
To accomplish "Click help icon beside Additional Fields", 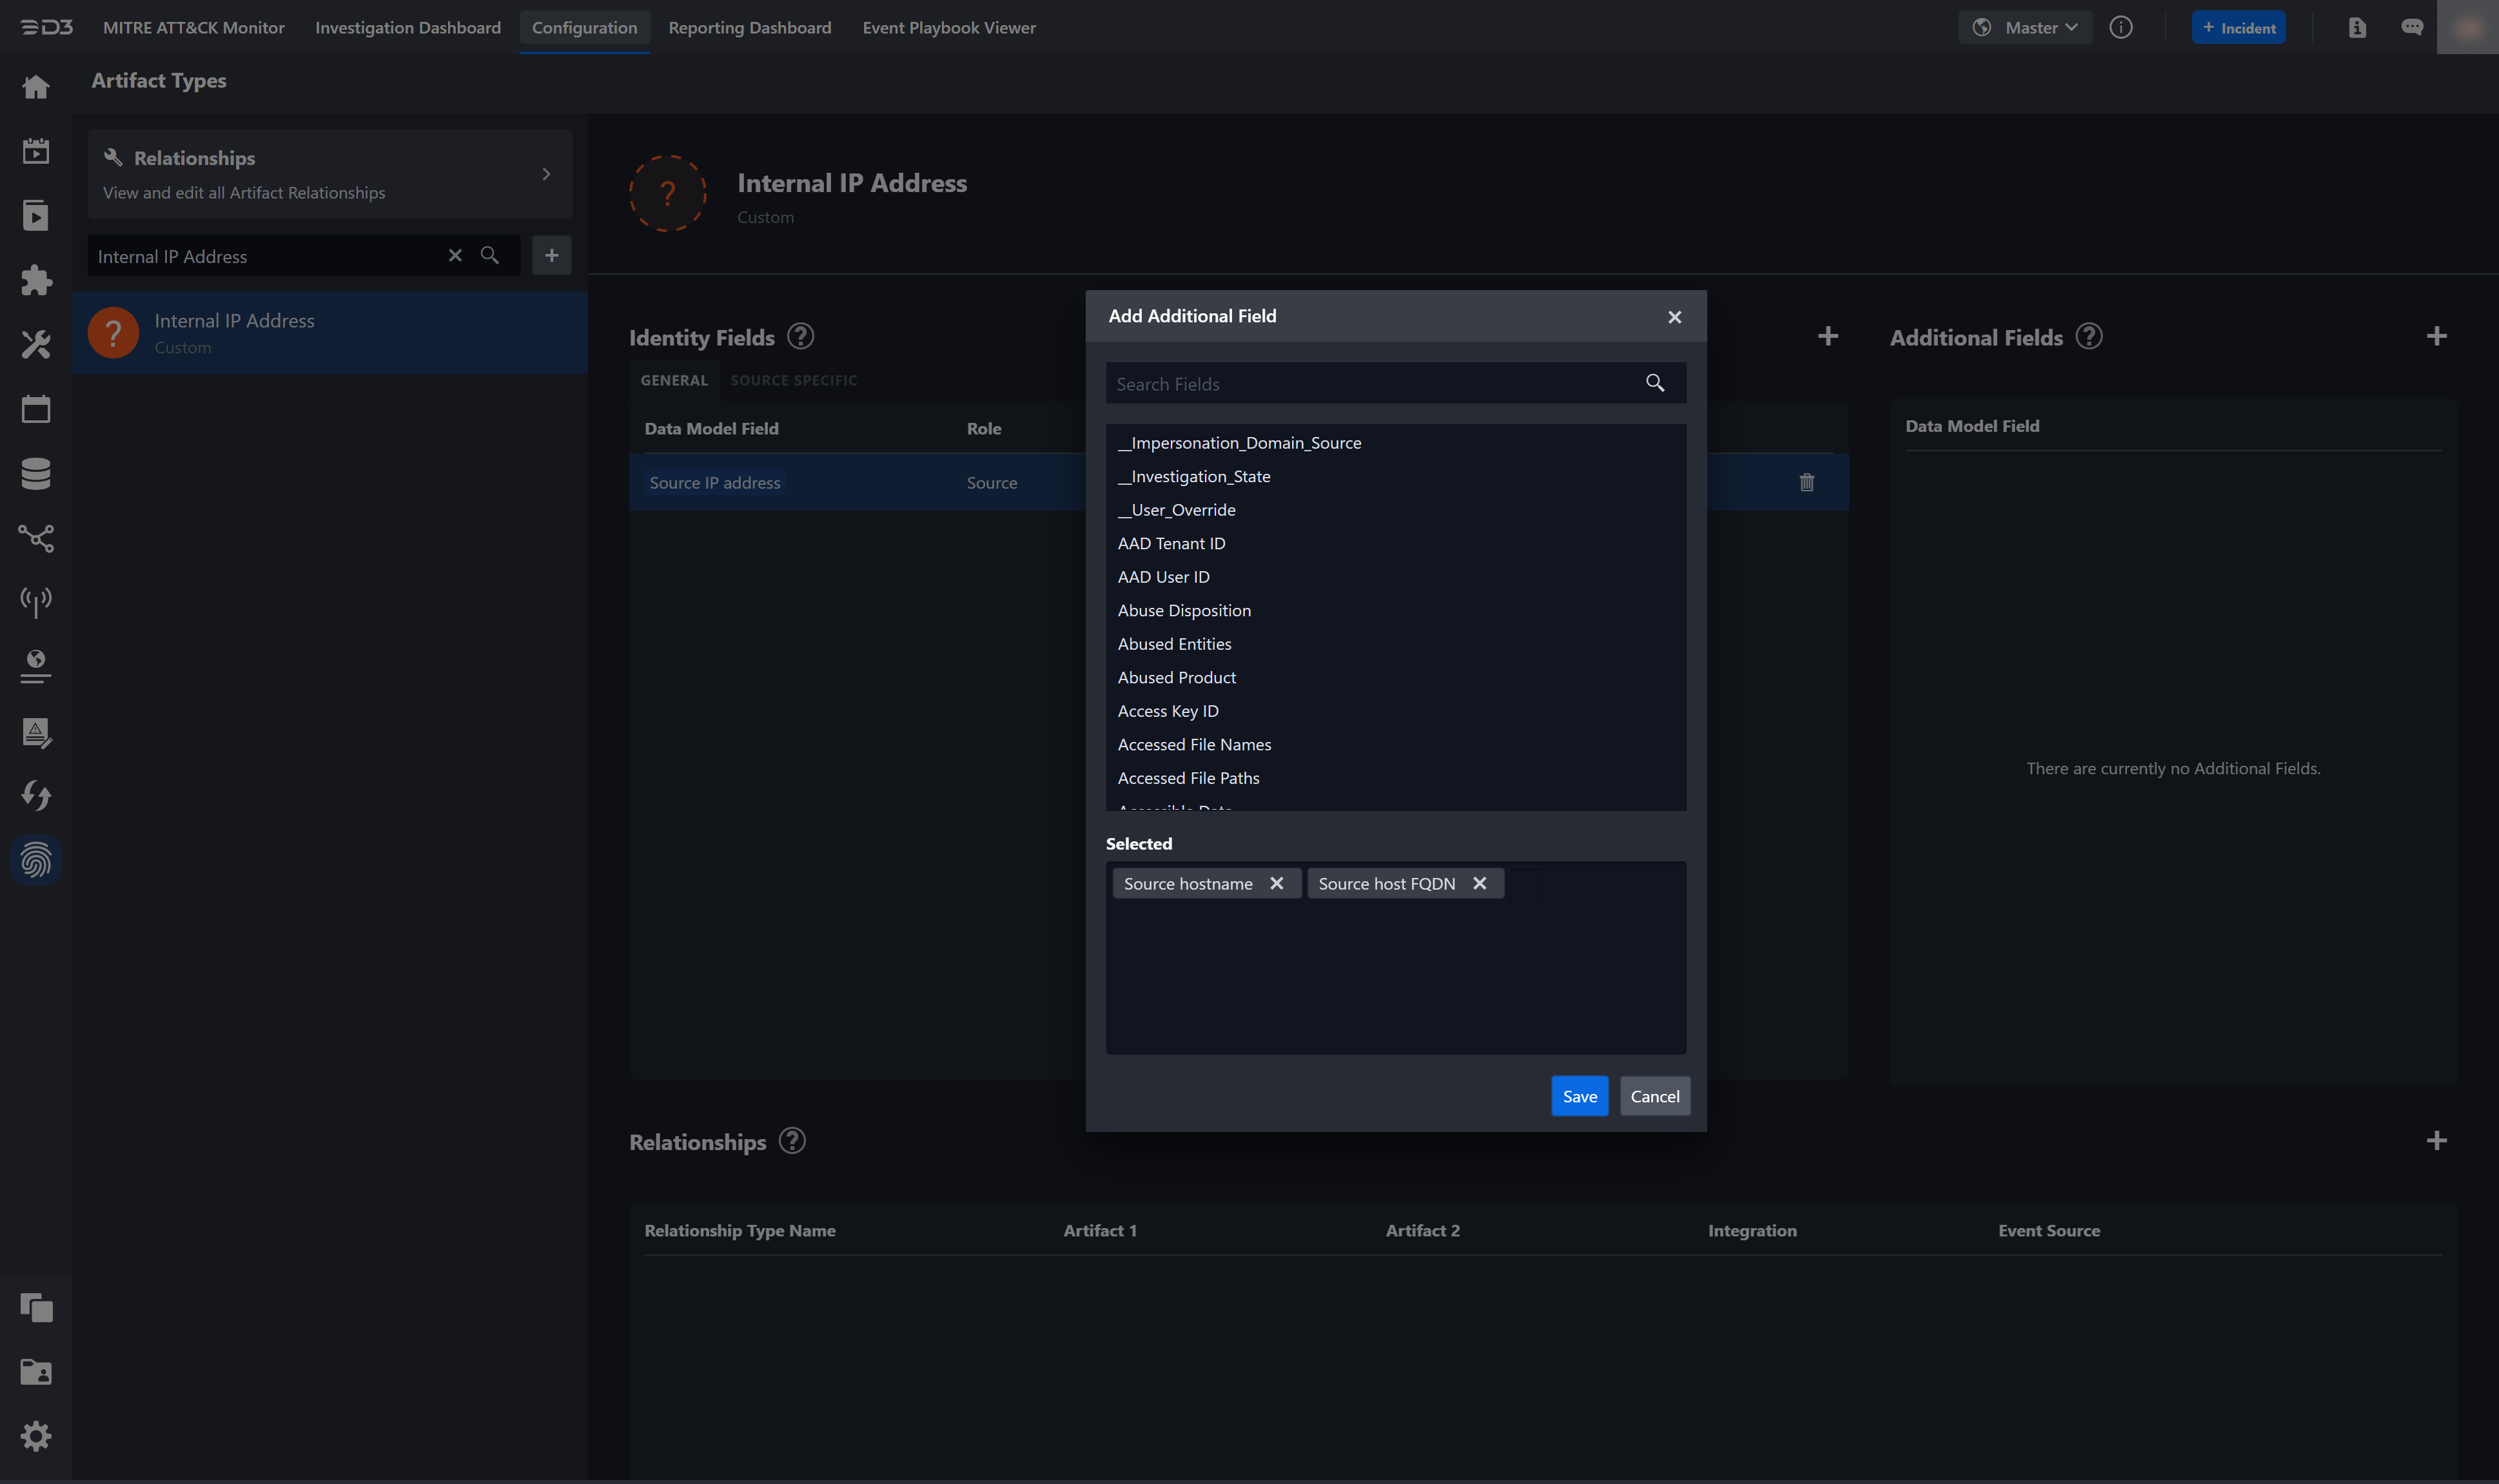I will click(2088, 336).
